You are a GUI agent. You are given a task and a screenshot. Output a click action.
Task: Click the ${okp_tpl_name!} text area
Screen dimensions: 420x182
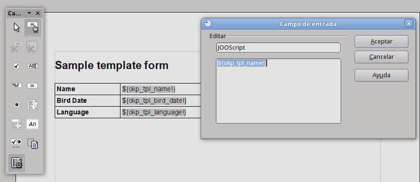pos(278,91)
